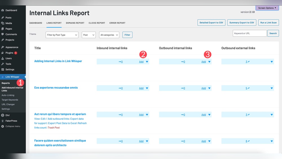This screenshot has width=282, height=159.
Task: Expand outbound internal links for Adding Internal Links
Action: click(x=209, y=62)
